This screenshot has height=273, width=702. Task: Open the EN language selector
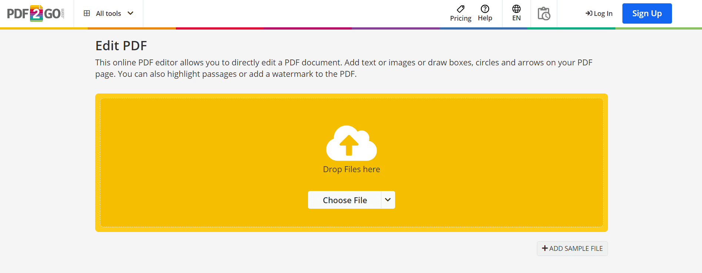click(x=517, y=18)
